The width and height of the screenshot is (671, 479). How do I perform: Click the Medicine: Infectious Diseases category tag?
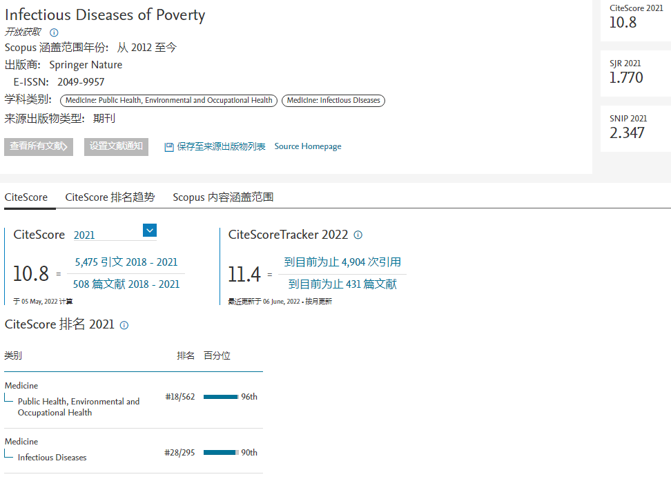(x=333, y=101)
